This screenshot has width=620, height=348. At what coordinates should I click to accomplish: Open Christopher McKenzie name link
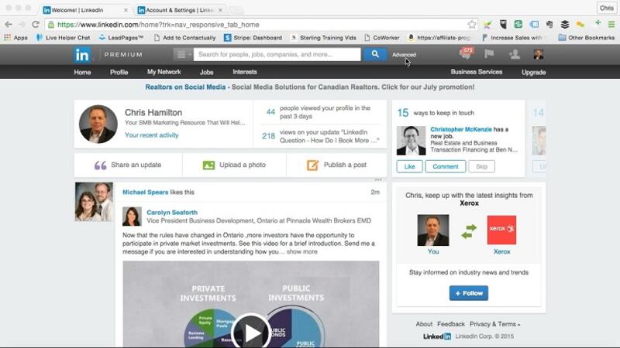tap(461, 129)
